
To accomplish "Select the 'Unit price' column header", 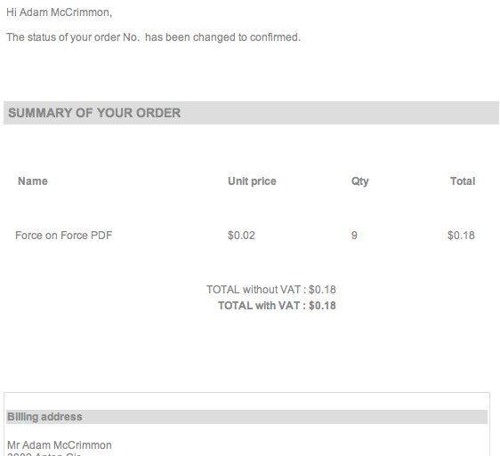I will point(252,181).
